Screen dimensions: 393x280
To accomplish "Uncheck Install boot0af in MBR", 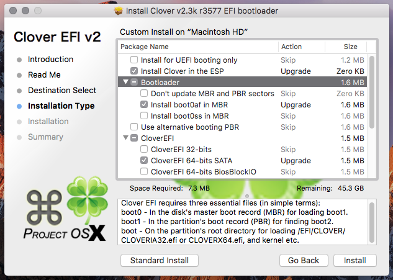I will 144,104.
